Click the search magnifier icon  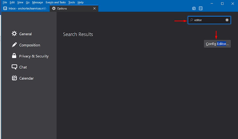[x=192, y=20]
